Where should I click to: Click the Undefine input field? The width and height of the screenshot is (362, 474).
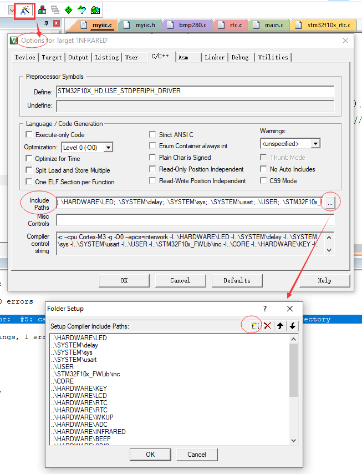[195, 106]
